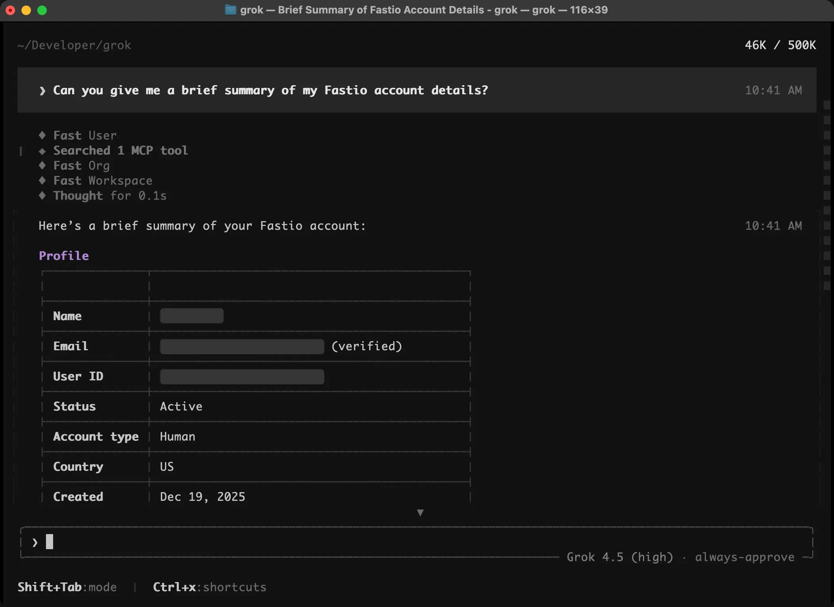Click the Account type label
The width and height of the screenshot is (834, 607).
[x=96, y=437]
